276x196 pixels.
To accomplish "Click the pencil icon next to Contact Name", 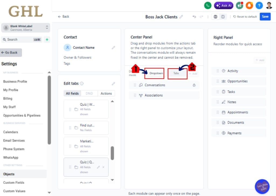I will (113, 48).
